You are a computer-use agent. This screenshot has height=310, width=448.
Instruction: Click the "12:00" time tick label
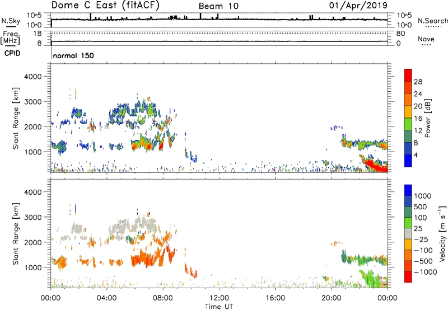[x=219, y=298]
